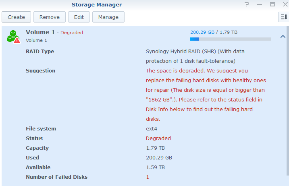Screen dimensions: 289x186
Task: Choose the Edit button
Action: (x=79, y=17)
